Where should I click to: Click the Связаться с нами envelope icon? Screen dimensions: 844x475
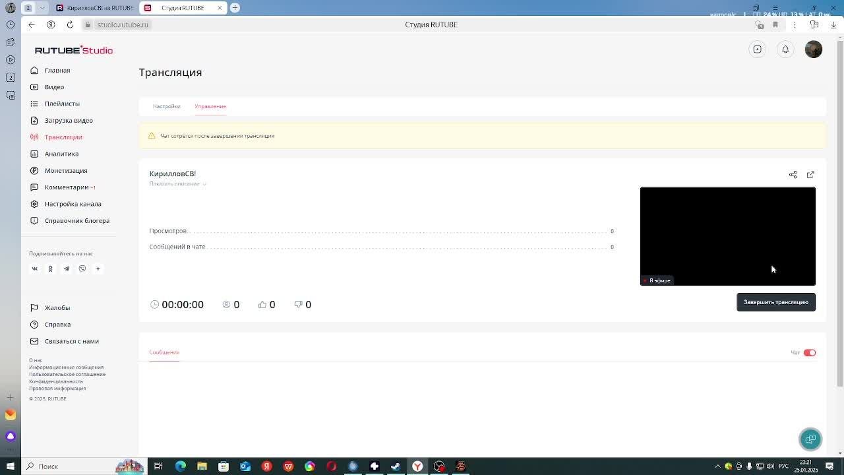[34, 341]
